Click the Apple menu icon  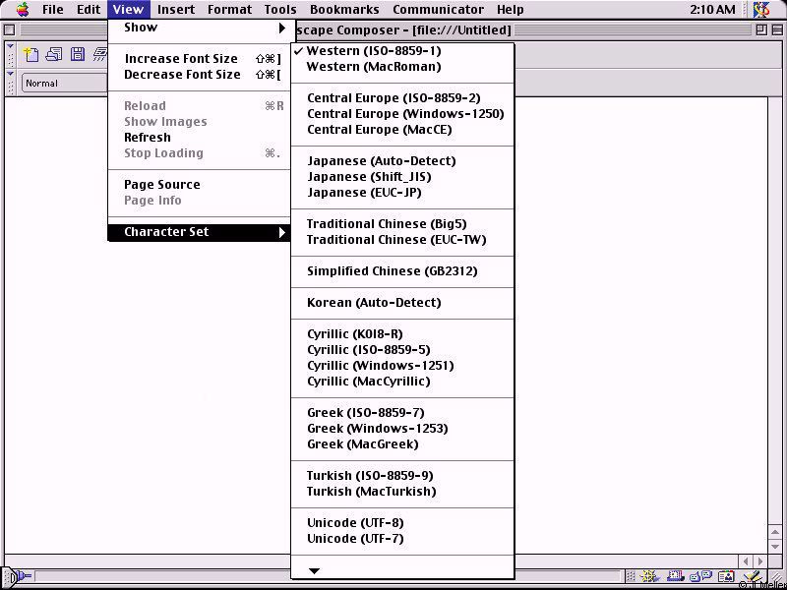click(x=22, y=10)
